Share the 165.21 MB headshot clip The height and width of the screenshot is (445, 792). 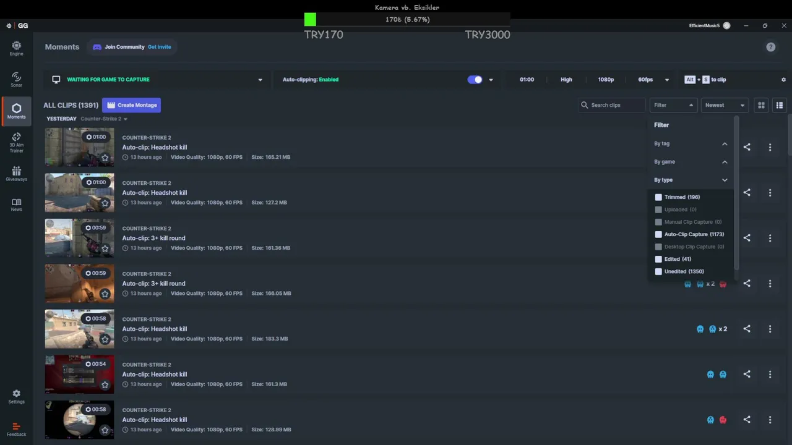(747, 147)
